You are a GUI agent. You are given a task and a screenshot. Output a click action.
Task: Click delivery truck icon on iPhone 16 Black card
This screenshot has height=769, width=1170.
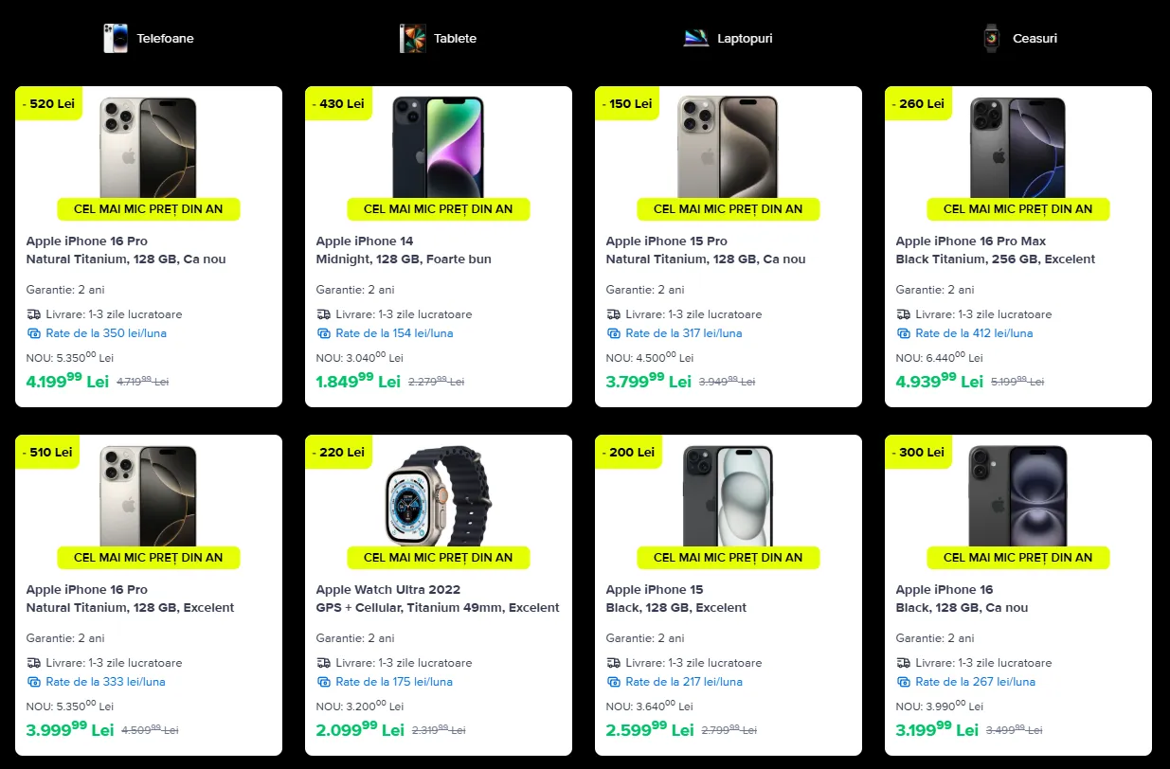click(903, 663)
